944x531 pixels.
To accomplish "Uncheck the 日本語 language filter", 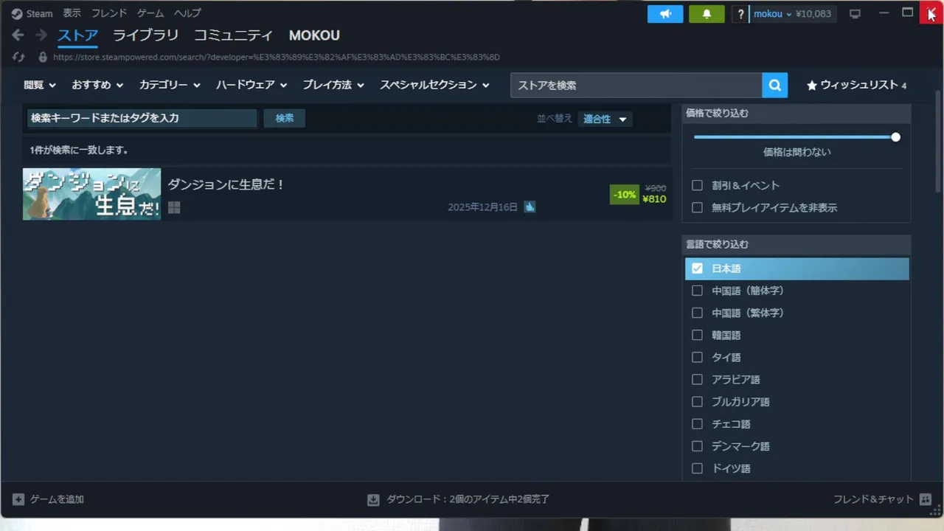I will tap(697, 268).
